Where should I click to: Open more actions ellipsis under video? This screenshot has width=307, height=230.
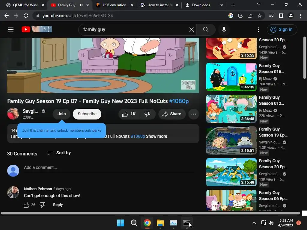click(x=194, y=114)
